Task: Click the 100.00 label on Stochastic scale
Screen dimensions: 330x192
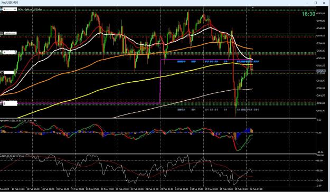Action: coord(320,155)
